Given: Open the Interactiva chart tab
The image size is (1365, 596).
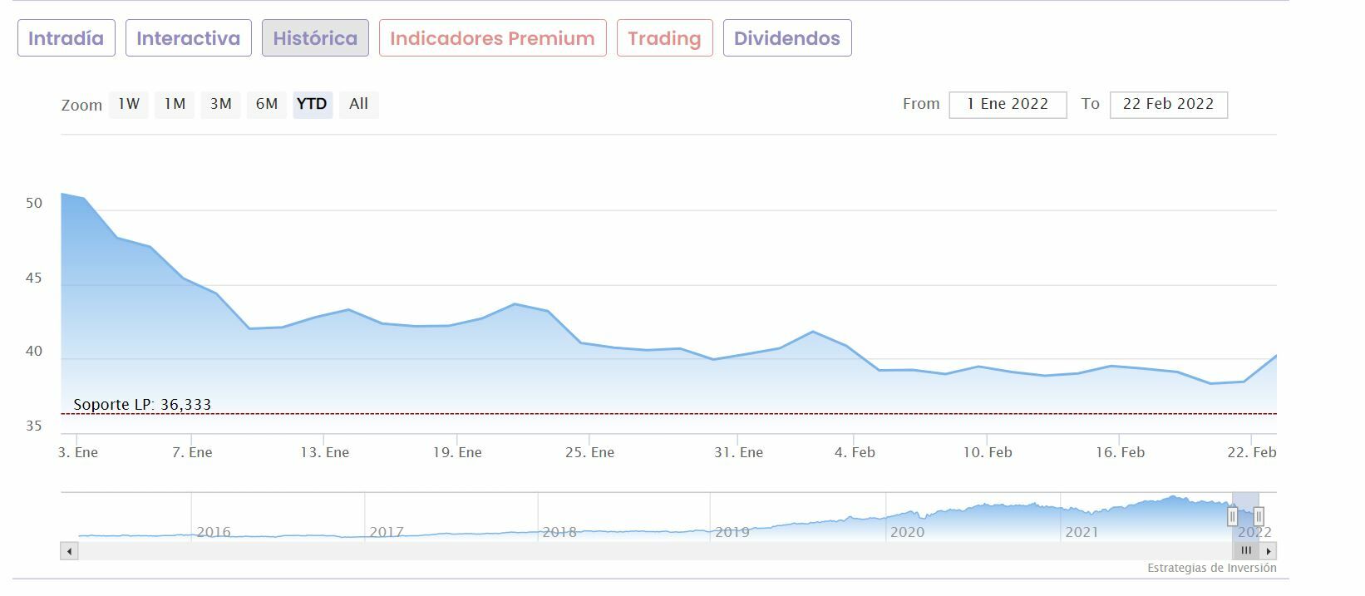Looking at the screenshot, I should click(188, 38).
